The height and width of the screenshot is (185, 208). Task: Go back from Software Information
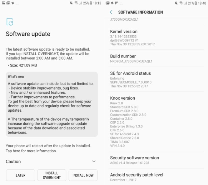111,12
